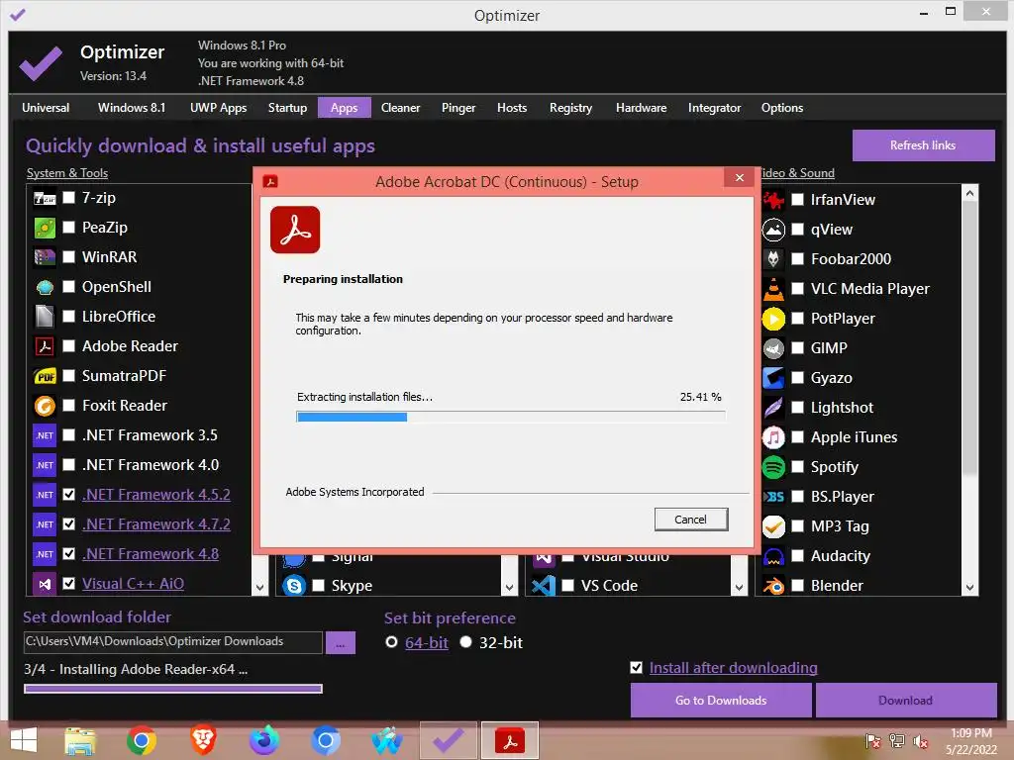Open Brave browser from the taskbar

(203, 740)
